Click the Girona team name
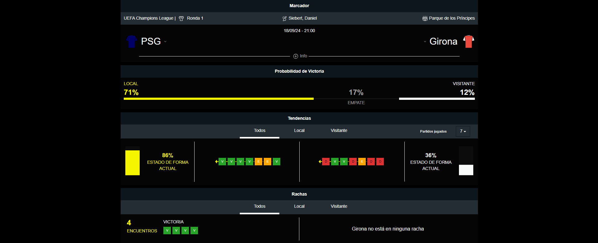Image resolution: width=598 pixels, height=243 pixels. [x=443, y=41]
